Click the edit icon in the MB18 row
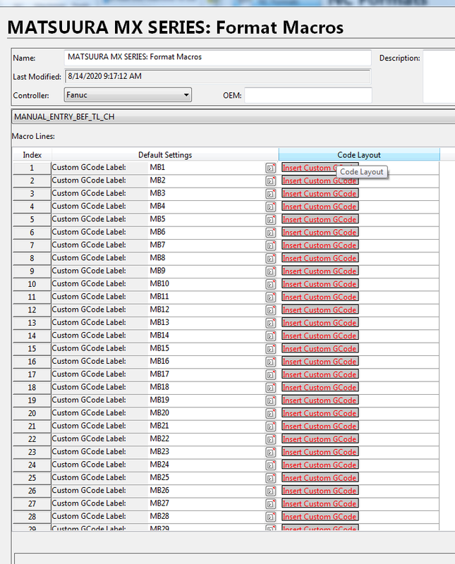This screenshot has width=455, height=564. click(271, 388)
